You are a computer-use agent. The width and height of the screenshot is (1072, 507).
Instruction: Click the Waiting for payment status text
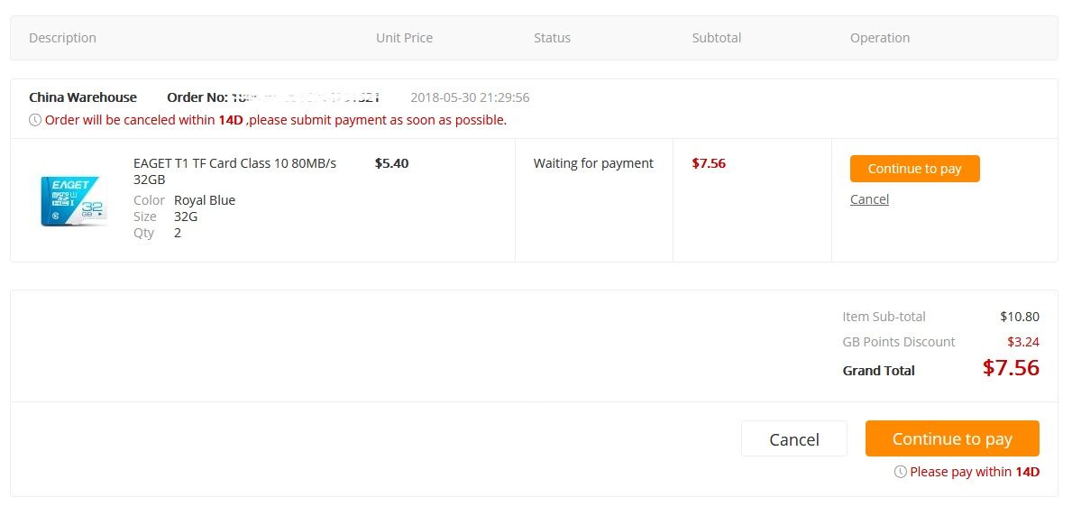pos(593,163)
